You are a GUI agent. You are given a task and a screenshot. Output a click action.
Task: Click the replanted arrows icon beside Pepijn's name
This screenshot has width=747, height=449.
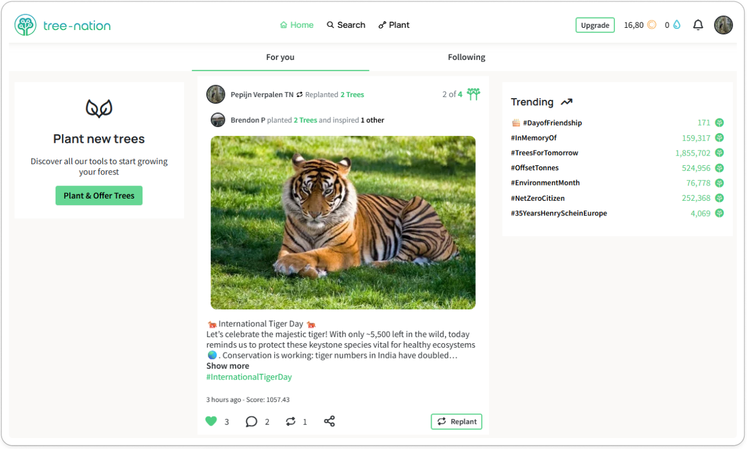click(299, 94)
